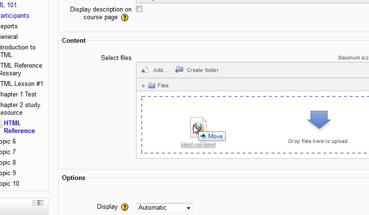The height and width of the screenshot is (215, 369).
Task: Expand the Files path triangle
Action: (x=144, y=85)
